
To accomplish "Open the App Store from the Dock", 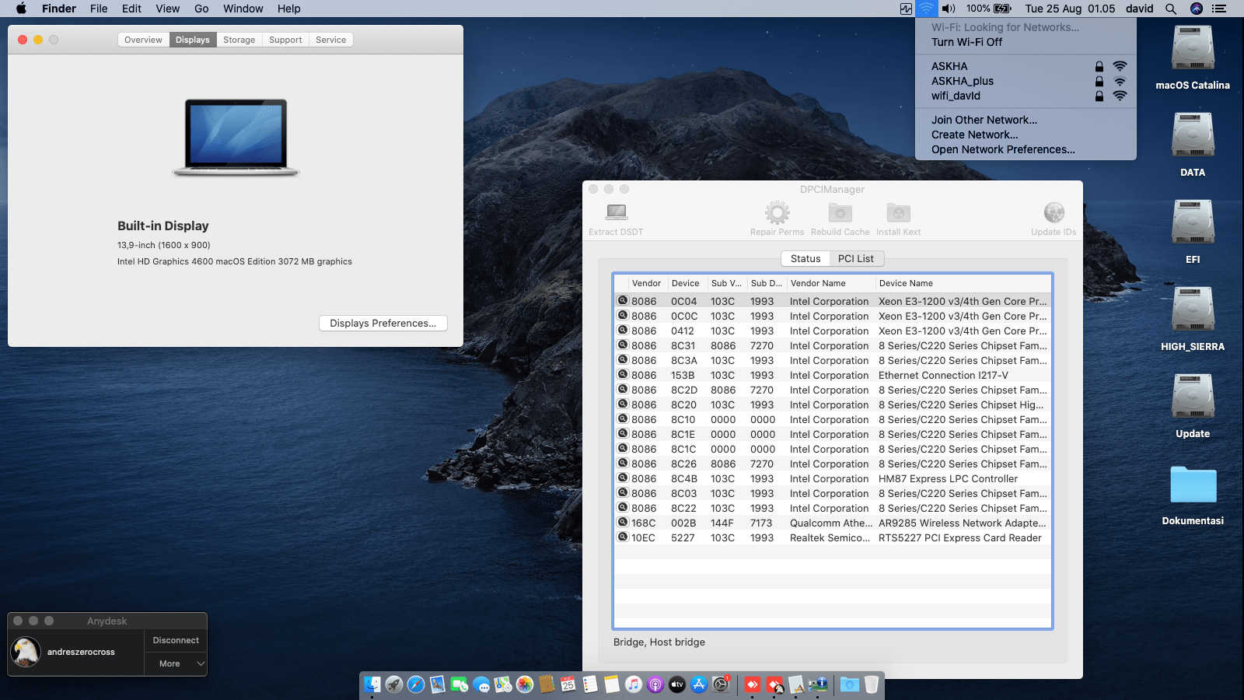I will pos(699,684).
